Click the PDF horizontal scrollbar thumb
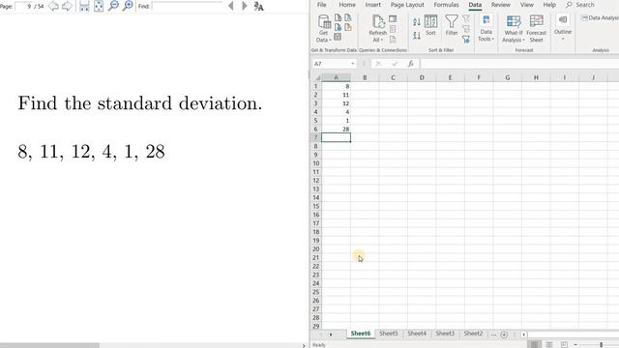Viewport: 619px width, 348px height. pos(49,345)
